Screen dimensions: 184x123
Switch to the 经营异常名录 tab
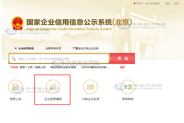[53, 48]
